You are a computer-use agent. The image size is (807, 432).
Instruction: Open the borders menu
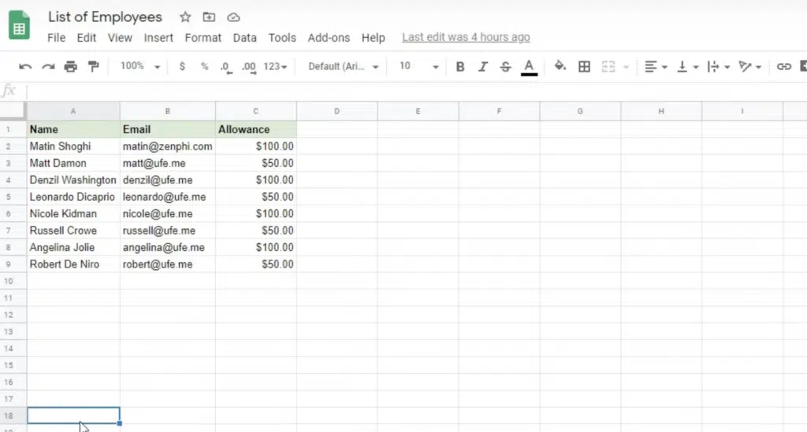(584, 66)
